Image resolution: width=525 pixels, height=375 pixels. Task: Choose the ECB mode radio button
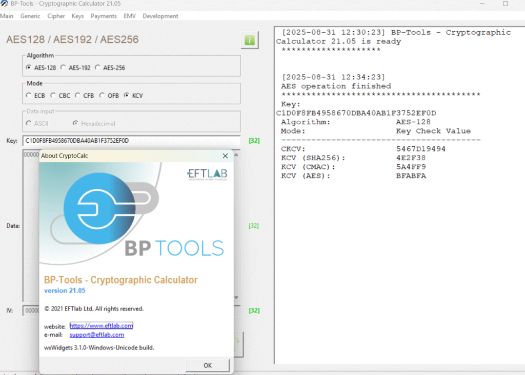tap(28, 96)
